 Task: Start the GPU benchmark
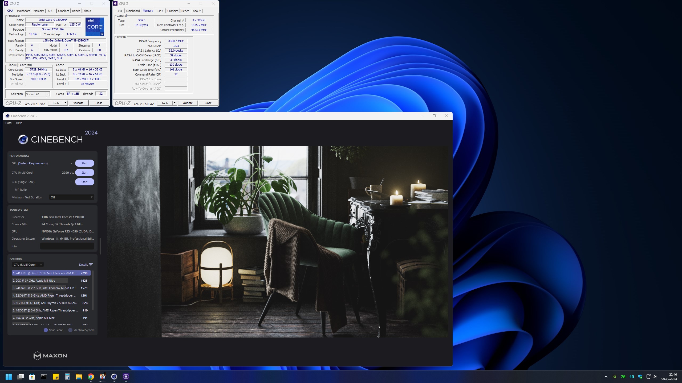[84, 163]
